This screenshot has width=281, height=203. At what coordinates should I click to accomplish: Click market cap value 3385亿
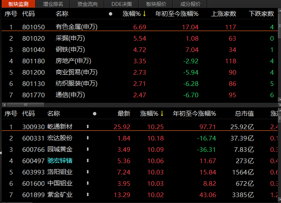[x=243, y=195]
